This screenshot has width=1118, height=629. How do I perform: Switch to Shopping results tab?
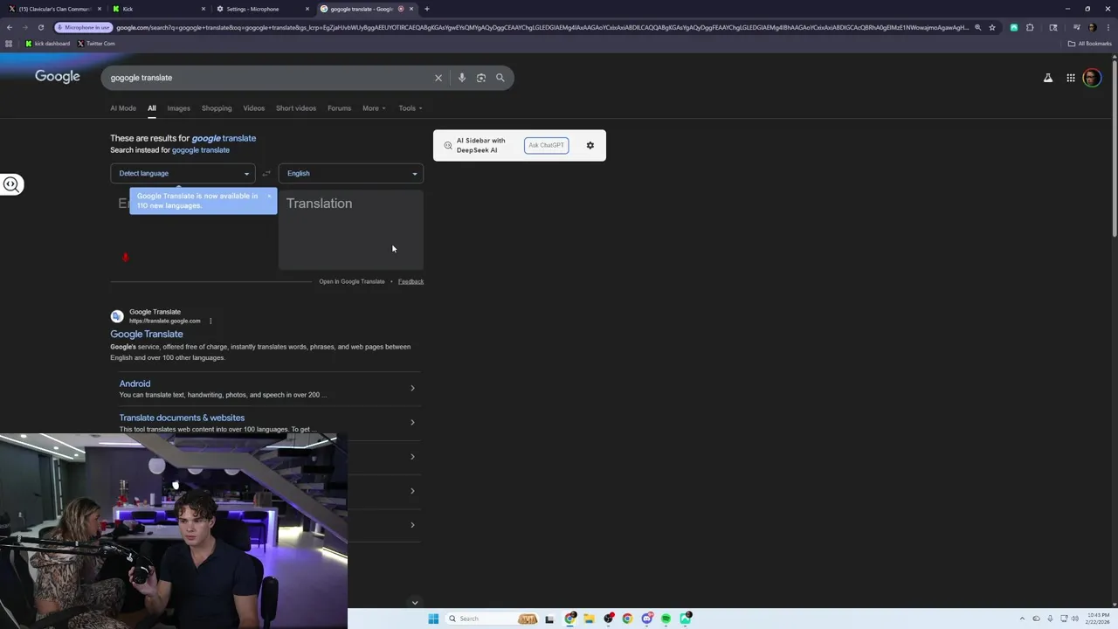tap(217, 108)
